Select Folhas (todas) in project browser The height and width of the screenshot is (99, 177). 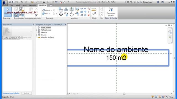(46, 30)
